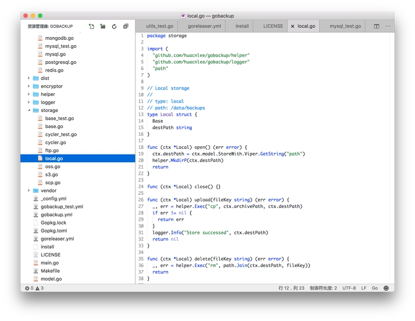Change the LF end-of-line setting
Screen dimensions: 415x321
364,288
